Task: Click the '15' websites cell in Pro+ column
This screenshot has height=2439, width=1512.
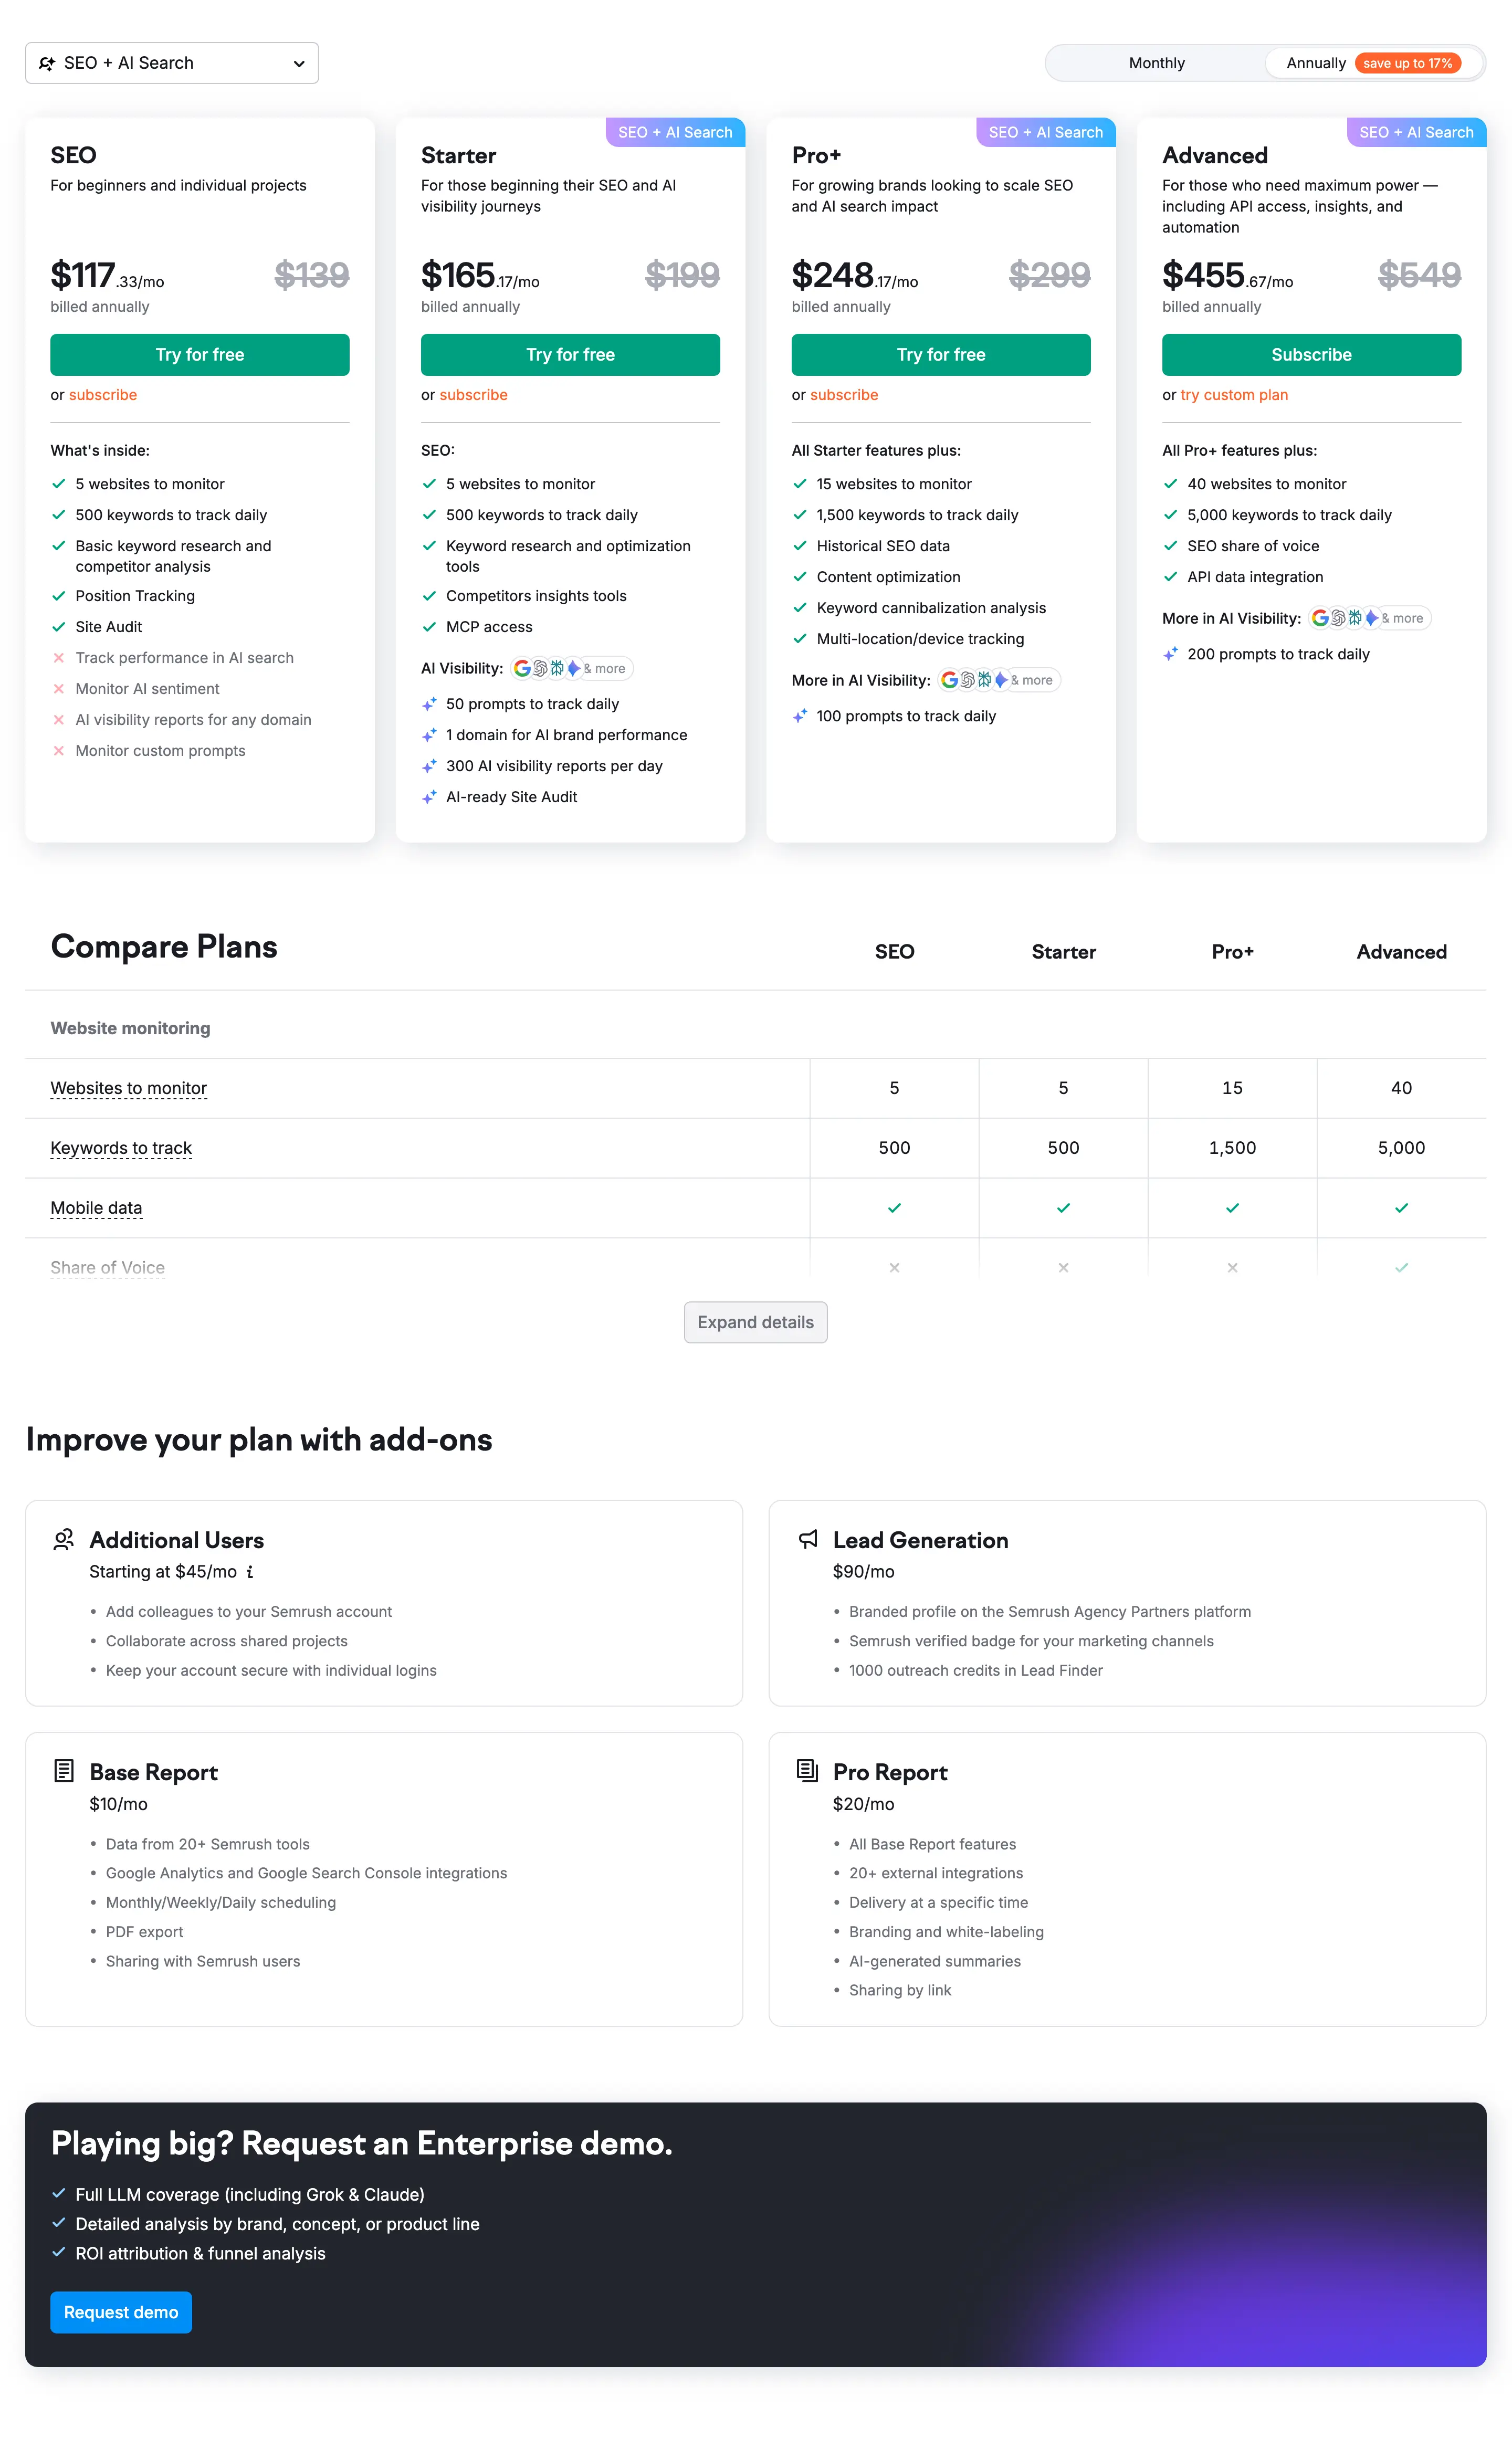Action: tap(1232, 1088)
